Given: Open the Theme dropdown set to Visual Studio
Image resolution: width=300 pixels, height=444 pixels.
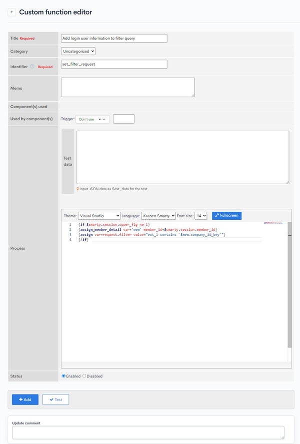Looking at the screenshot, I should [99, 216].
